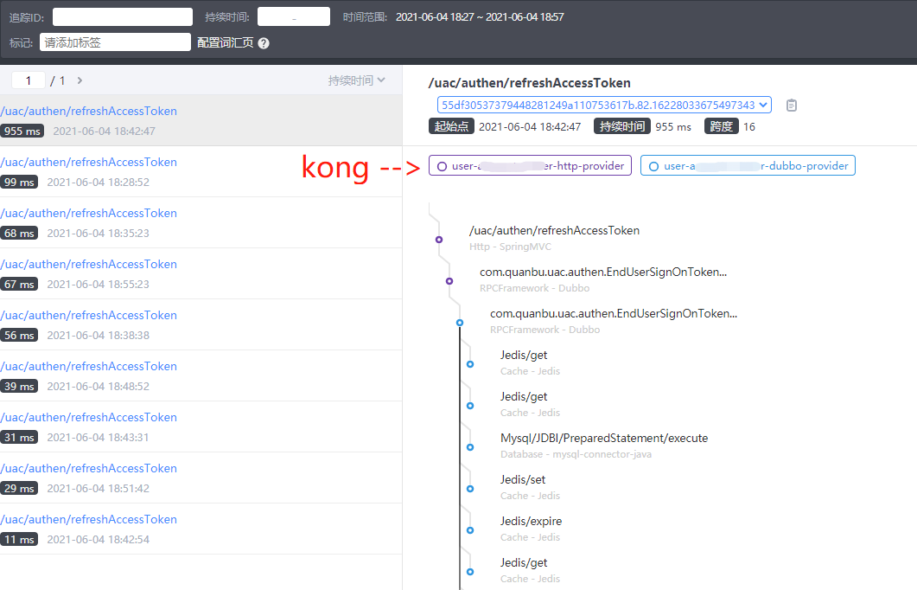Select the Mysql/JDBI/PreparedStatement/execute span node dot

tap(469, 447)
